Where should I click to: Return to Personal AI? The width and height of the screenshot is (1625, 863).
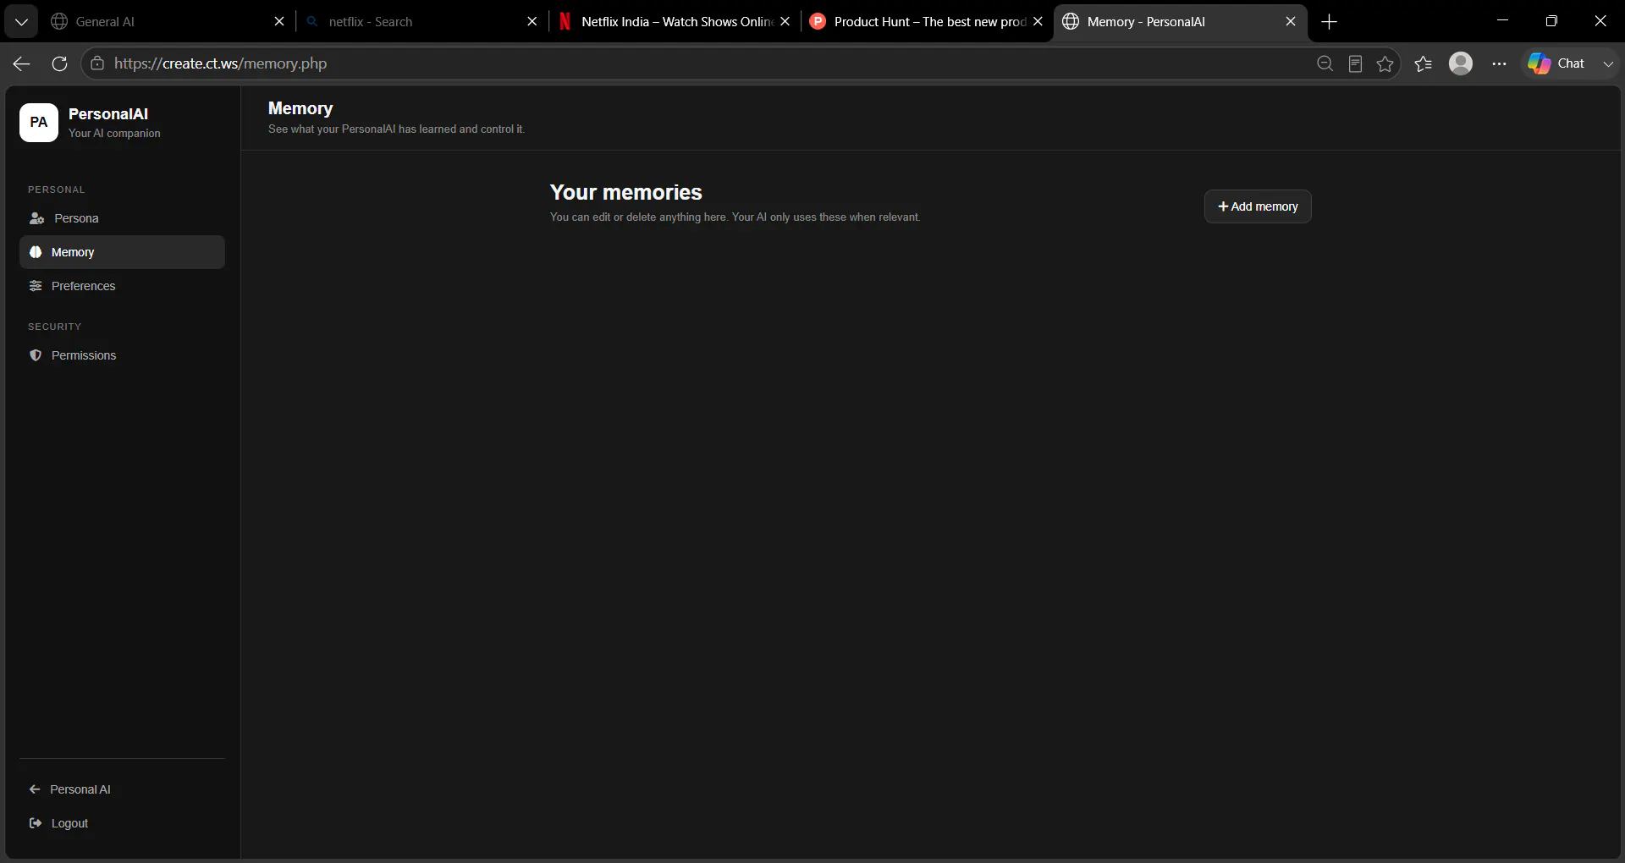(122, 789)
